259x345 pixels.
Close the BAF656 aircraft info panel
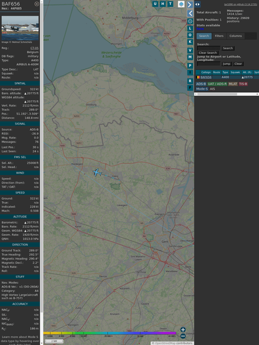(37, 4)
